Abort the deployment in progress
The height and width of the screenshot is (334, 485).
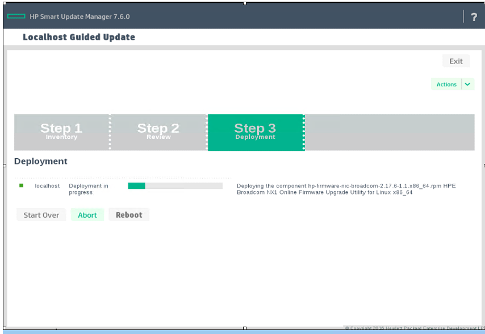coord(87,215)
